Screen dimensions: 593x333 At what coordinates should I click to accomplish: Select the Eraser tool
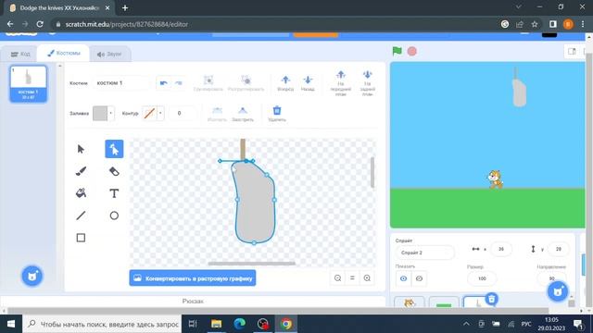114,171
